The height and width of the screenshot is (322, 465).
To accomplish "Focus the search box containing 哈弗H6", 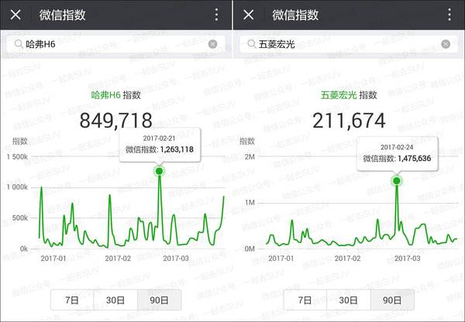I will pyautogui.click(x=116, y=44).
